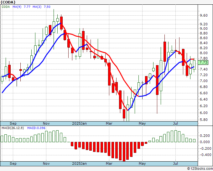Click May on the MACD panel date axis

pyautogui.click(x=142, y=163)
